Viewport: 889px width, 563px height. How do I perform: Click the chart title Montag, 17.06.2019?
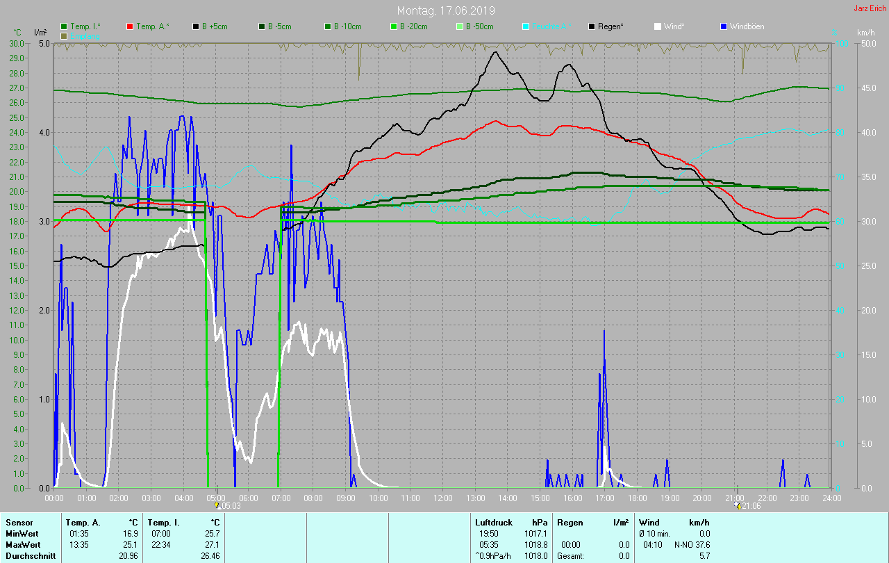click(x=446, y=10)
